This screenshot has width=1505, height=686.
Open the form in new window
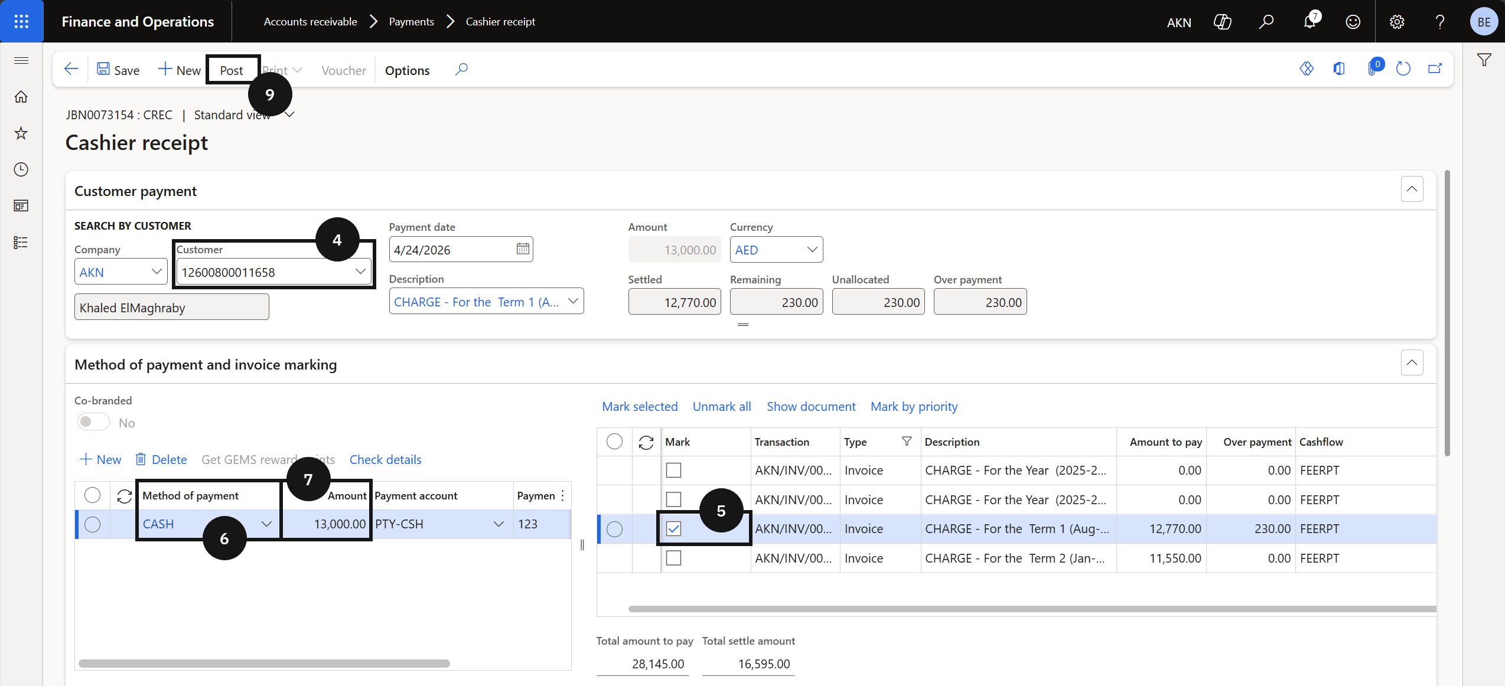click(x=1435, y=69)
